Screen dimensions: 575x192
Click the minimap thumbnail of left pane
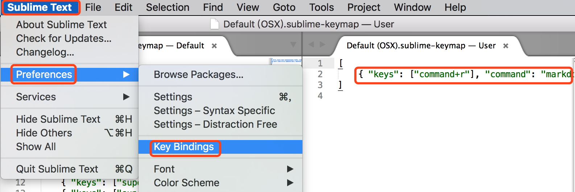click(x=286, y=61)
